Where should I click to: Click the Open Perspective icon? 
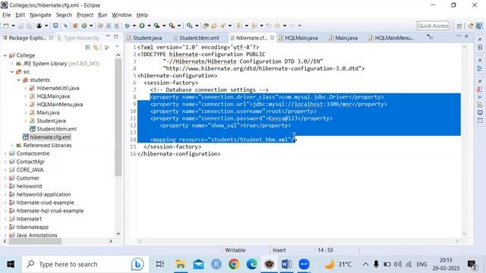(x=459, y=26)
